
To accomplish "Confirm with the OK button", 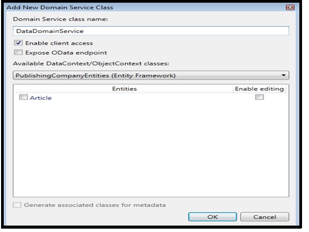I will (x=213, y=216).
